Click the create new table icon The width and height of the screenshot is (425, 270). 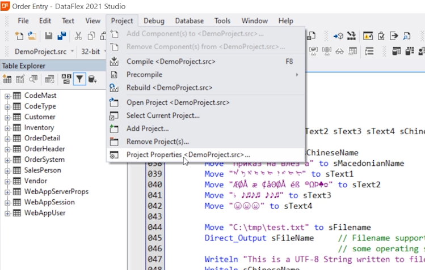coord(7,79)
